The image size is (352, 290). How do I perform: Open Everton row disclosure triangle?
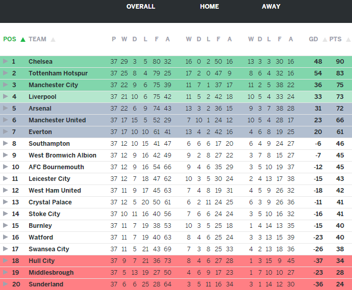tap(5, 132)
